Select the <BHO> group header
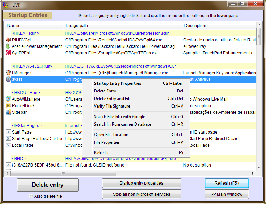 click(x=19, y=159)
